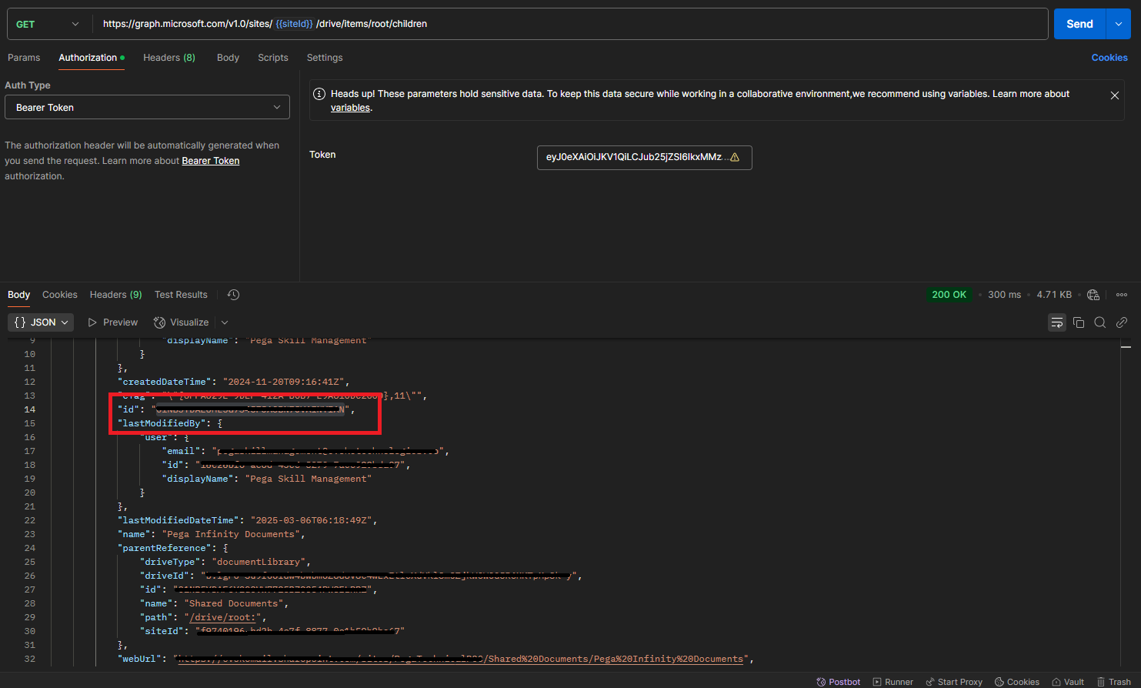The width and height of the screenshot is (1141, 688).
Task: Search within the response body icon
Action: 1100,322
